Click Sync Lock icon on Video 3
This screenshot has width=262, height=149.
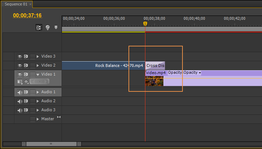point(26,57)
